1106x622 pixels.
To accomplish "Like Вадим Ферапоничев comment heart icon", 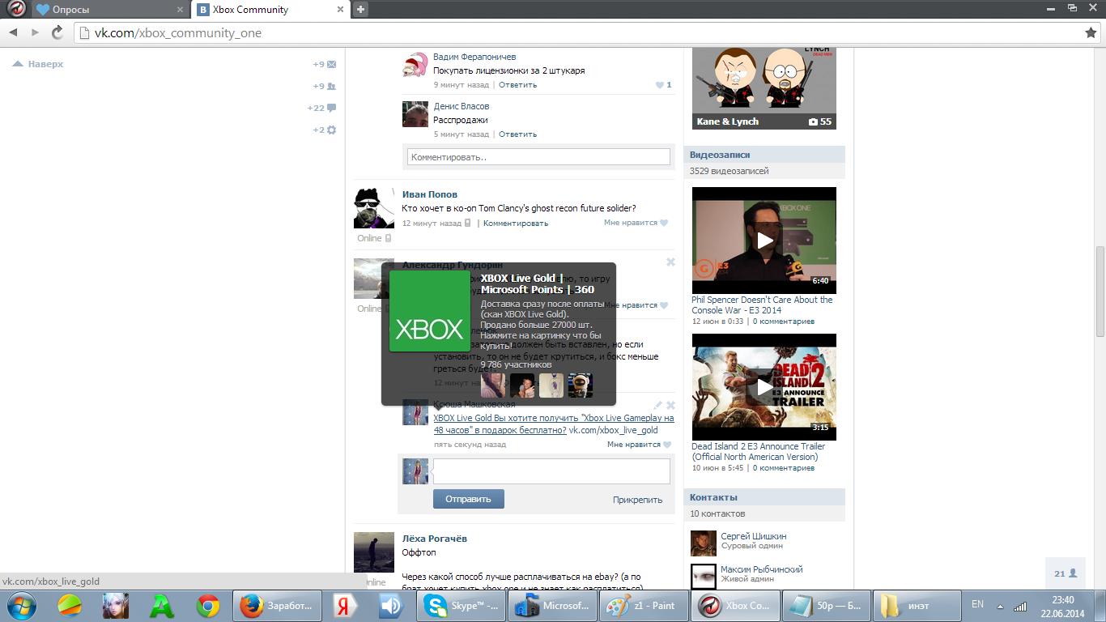I will pos(660,84).
